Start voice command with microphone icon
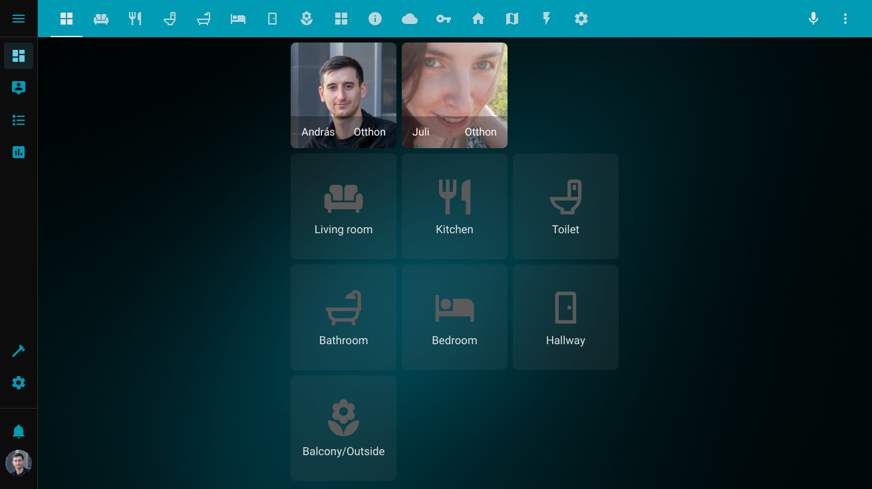 pyautogui.click(x=813, y=19)
